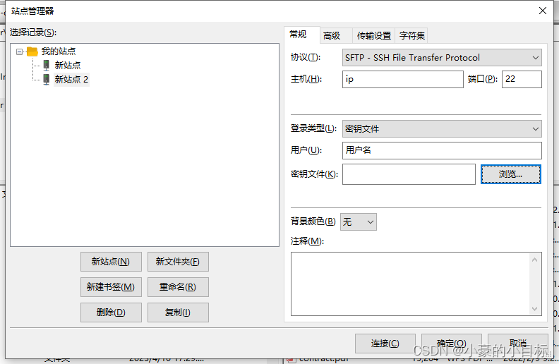Click the 确定(O) button
559x364 pixels.
(x=451, y=344)
